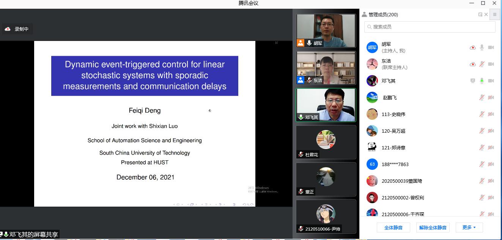
Task: Click the crossed-out camera icon for 121-郑诗意
Action: pos(491,147)
